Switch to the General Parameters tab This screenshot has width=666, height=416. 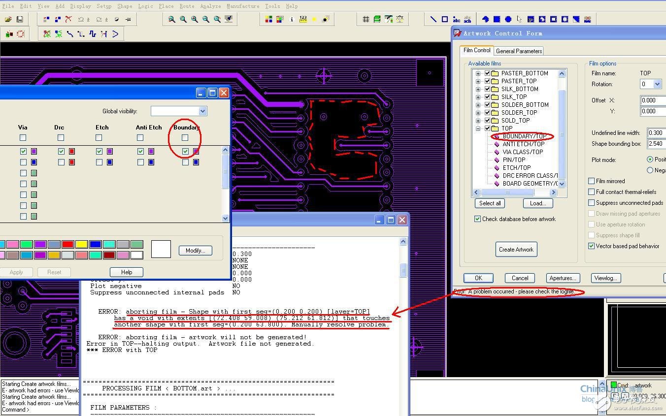click(519, 51)
